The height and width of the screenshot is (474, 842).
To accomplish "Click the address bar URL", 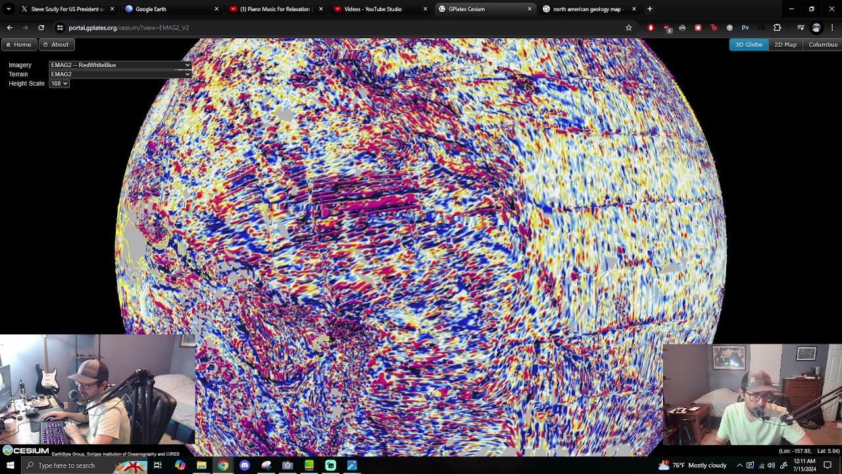I will pyautogui.click(x=129, y=28).
